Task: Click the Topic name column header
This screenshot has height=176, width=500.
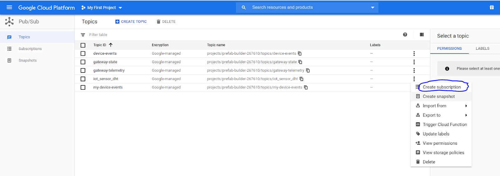Action: pos(216,45)
